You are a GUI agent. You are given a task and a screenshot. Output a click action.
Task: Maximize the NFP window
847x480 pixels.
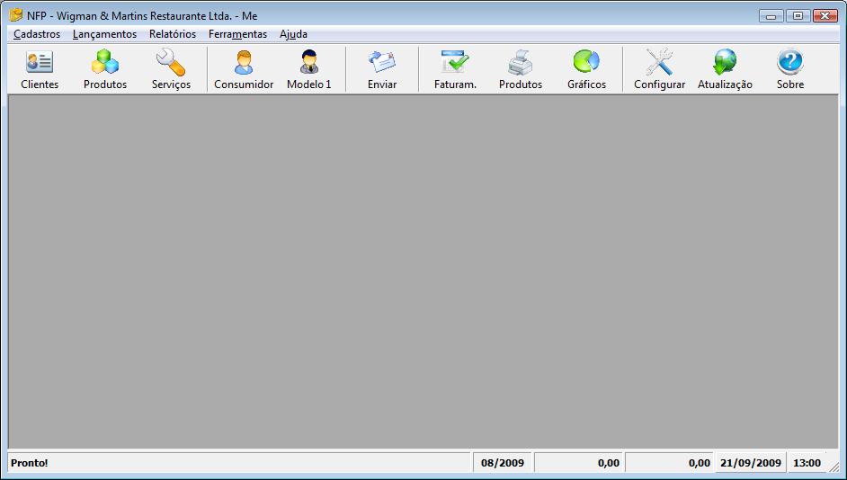tap(798, 15)
